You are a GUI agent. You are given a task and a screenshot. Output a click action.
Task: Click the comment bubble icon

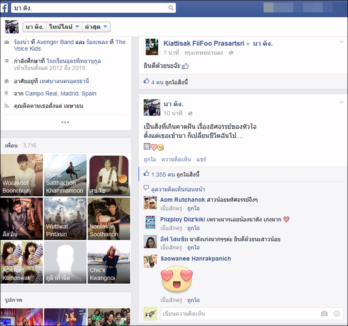tap(146, 188)
